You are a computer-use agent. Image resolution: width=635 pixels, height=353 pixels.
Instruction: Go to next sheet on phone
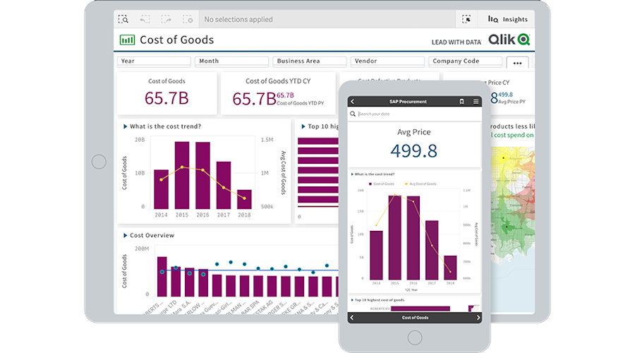(476, 318)
